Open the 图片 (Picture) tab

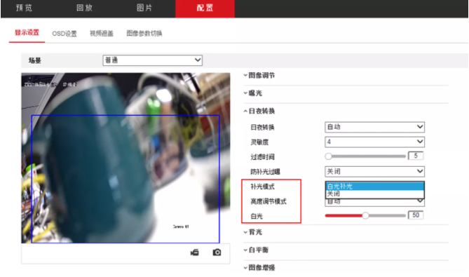click(x=144, y=8)
